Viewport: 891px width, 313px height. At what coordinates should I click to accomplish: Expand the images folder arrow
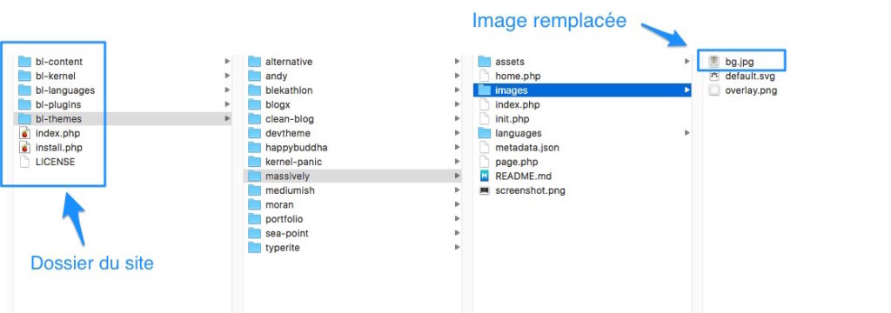click(687, 90)
